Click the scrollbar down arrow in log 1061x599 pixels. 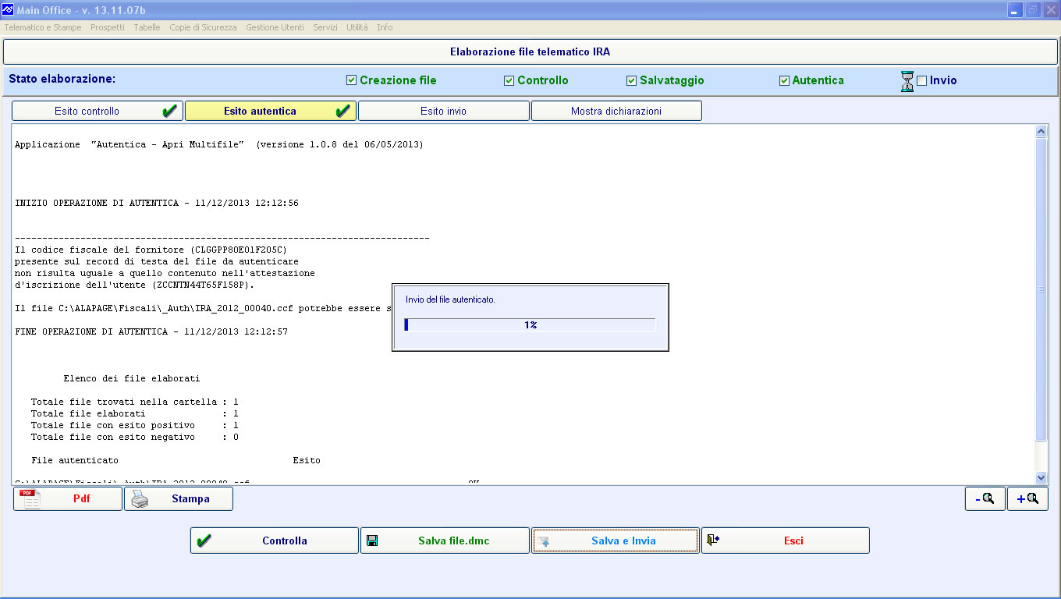[x=1041, y=477]
